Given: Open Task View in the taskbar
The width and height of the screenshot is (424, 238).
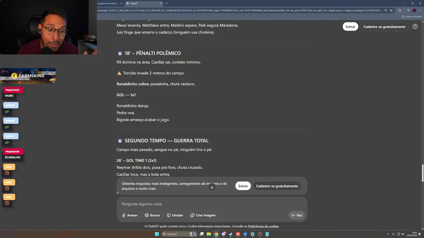Looking at the screenshot, I should [201, 234].
